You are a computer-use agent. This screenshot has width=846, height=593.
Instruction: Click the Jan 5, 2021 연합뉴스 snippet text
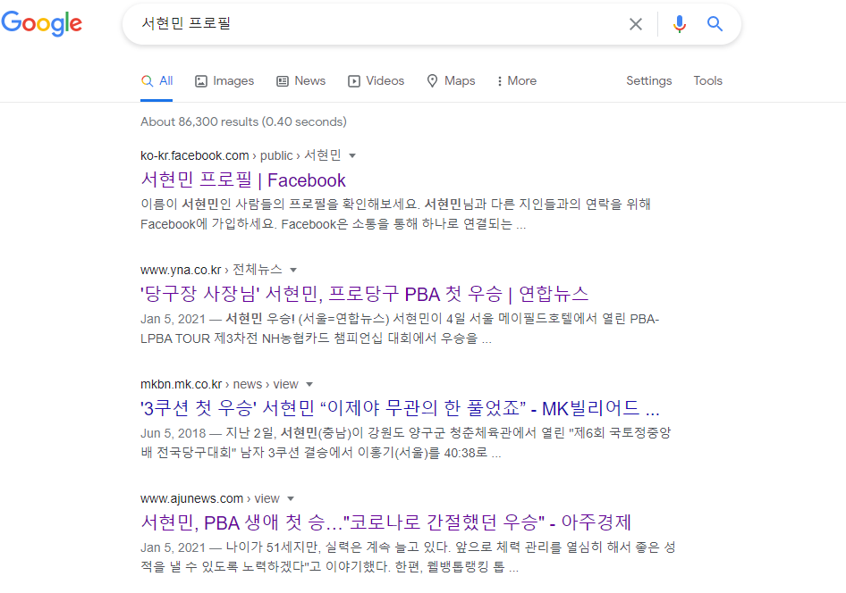(400, 329)
